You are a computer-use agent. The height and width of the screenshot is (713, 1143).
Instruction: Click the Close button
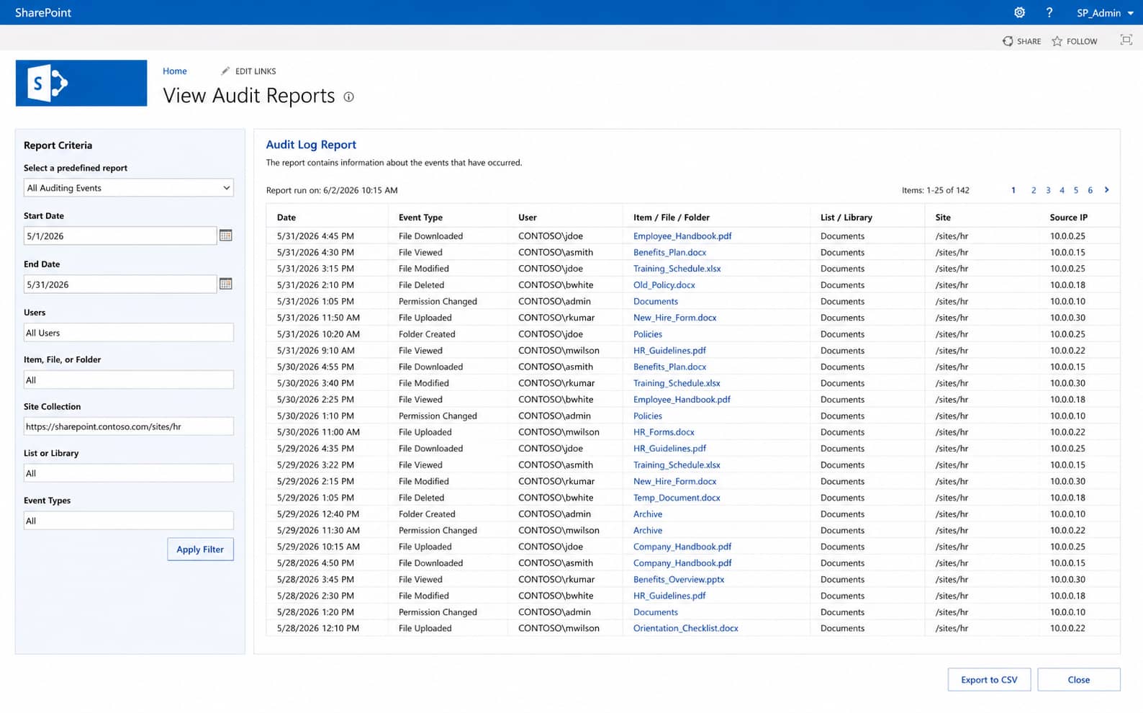tap(1079, 680)
